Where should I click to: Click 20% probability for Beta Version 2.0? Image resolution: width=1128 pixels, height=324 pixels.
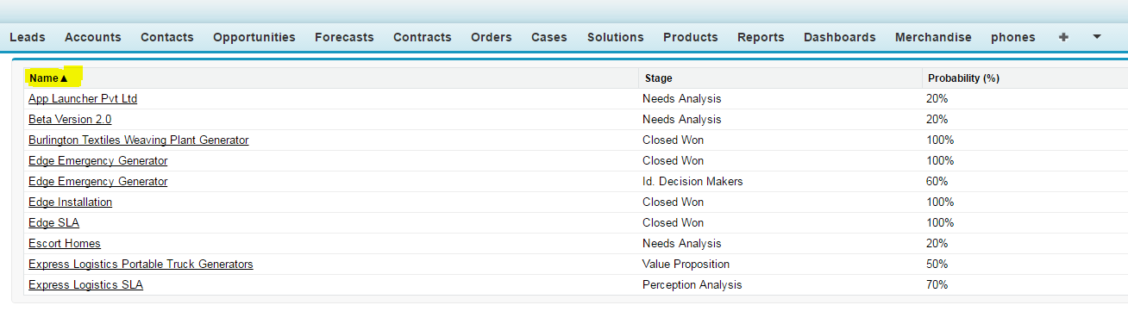937,120
